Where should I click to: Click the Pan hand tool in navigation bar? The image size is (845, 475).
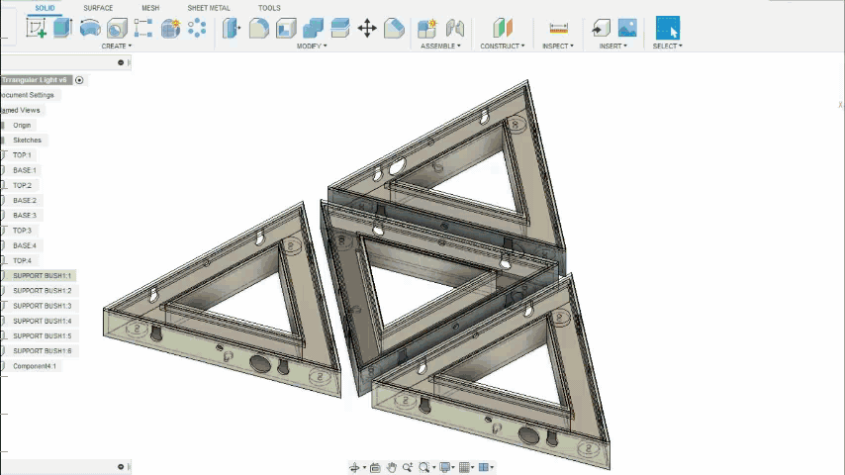(392, 467)
